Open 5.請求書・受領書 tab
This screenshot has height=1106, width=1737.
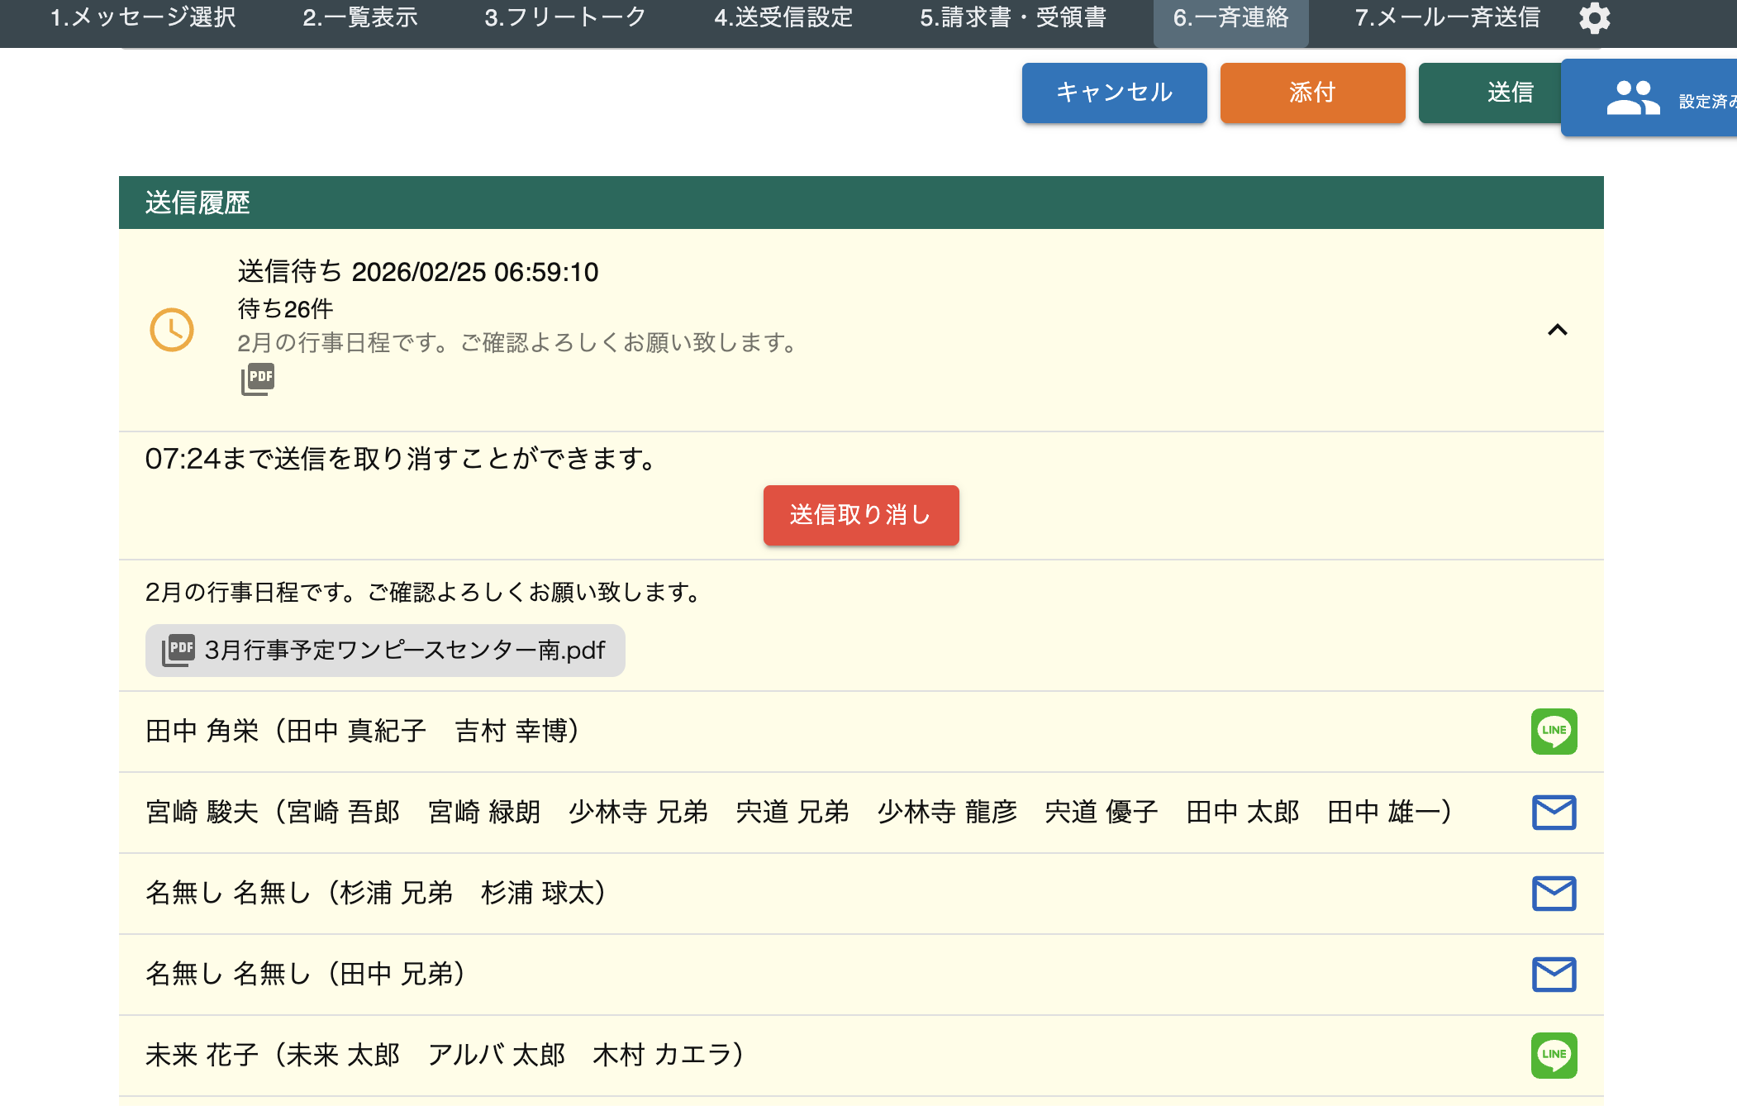(x=1013, y=18)
